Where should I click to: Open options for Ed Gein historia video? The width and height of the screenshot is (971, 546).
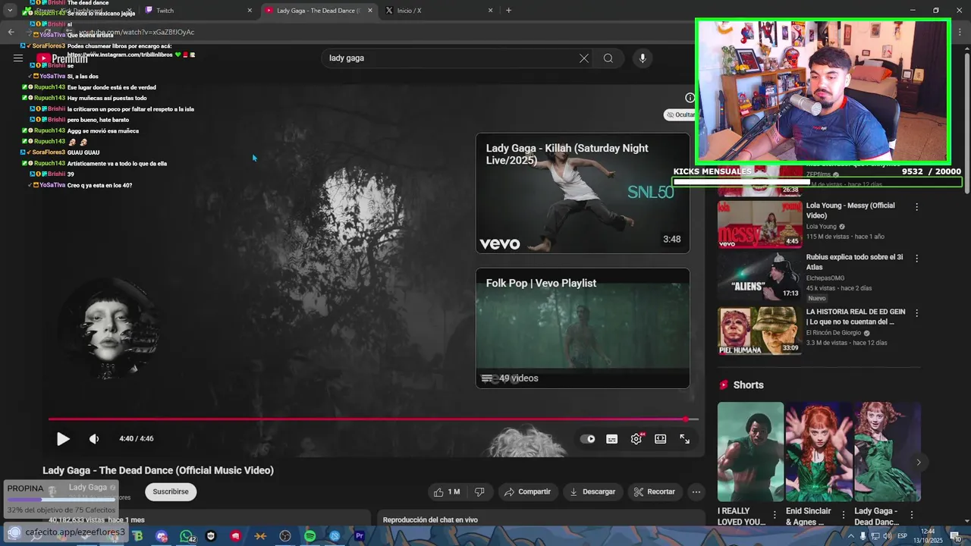[x=916, y=313]
